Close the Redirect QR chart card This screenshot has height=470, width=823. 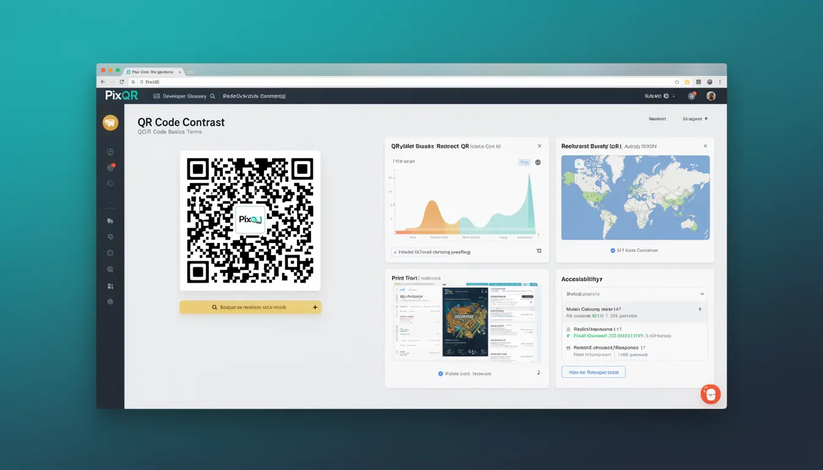click(x=539, y=146)
